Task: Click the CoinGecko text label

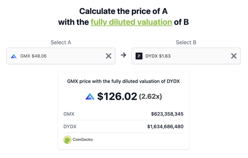Action: pos(83,139)
